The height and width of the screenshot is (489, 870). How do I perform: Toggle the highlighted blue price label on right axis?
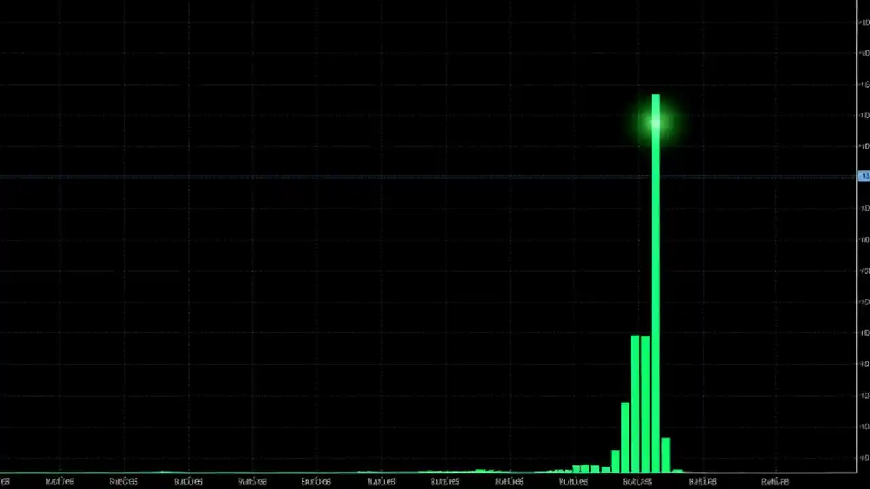coord(863,176)
